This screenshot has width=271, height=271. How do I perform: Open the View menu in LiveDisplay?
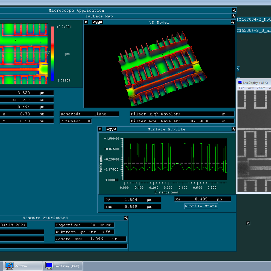point(250,88)
